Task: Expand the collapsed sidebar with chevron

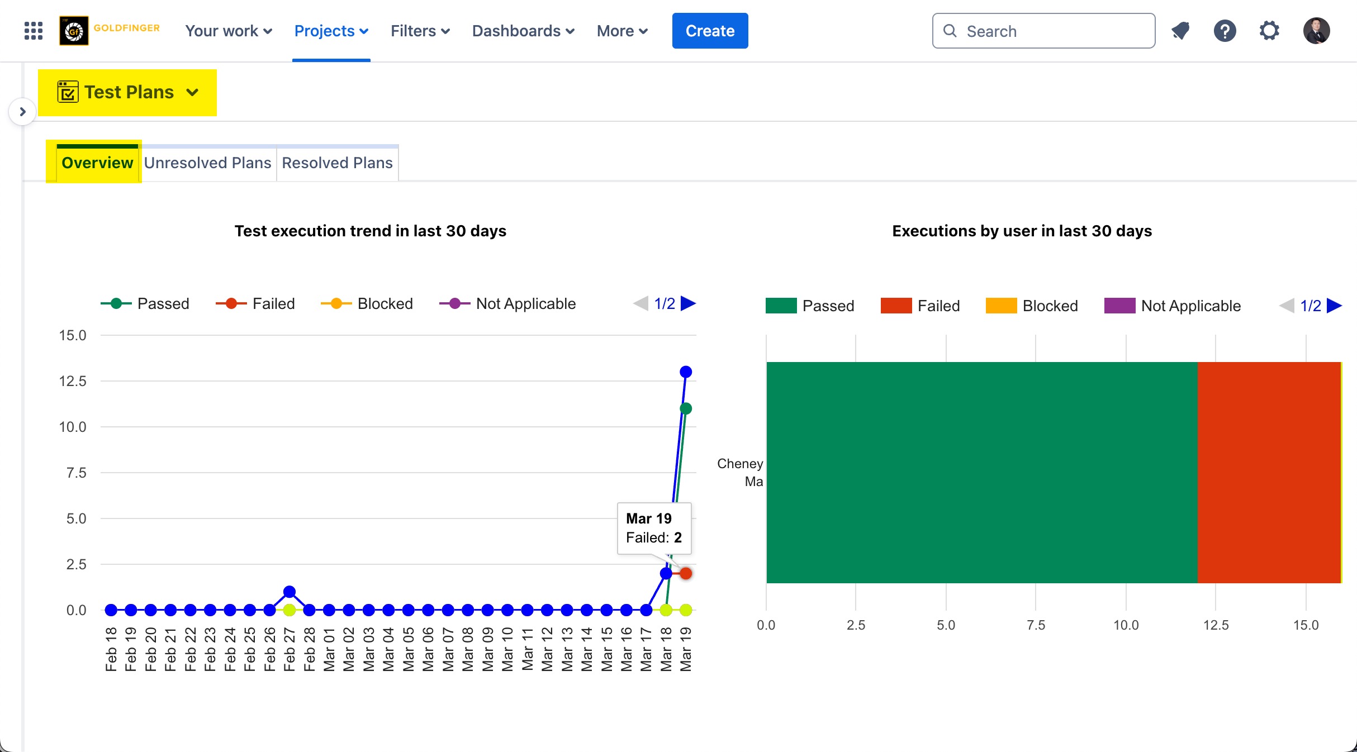Action: 22,112
